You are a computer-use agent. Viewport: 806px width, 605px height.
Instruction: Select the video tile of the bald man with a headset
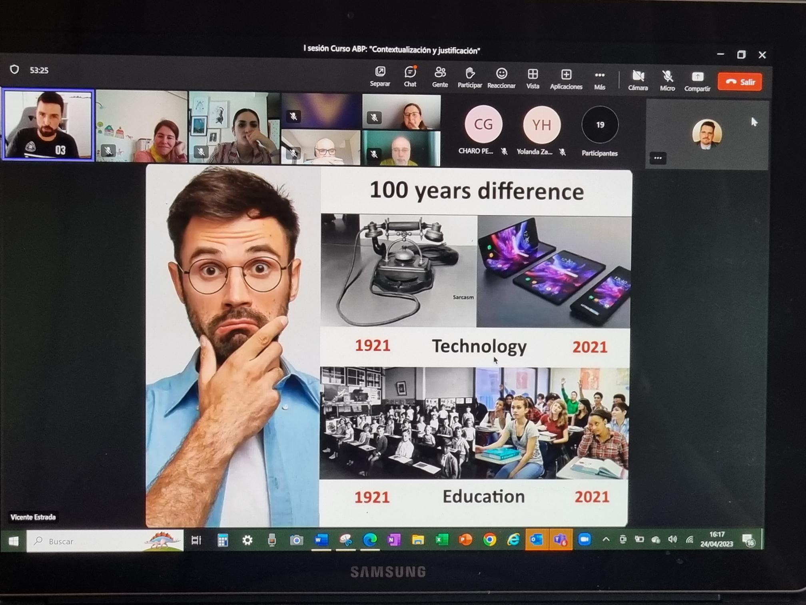321,147
